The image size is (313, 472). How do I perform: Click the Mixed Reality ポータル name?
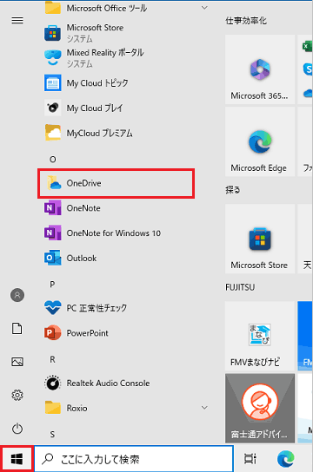point(105,52)
